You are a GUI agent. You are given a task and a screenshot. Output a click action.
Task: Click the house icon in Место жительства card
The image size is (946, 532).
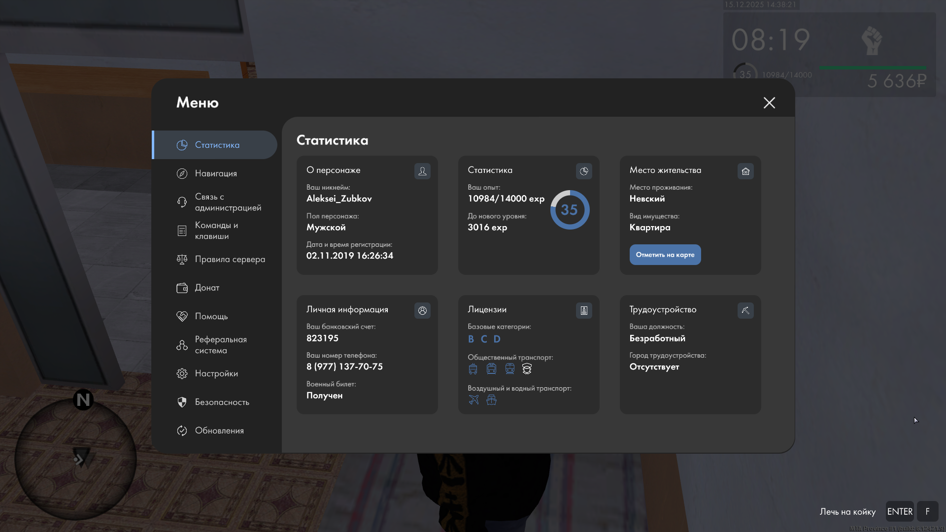[745, 171]
